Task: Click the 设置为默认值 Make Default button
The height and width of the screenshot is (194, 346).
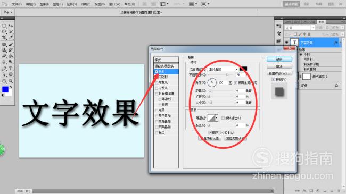Action: pos(210,138)
